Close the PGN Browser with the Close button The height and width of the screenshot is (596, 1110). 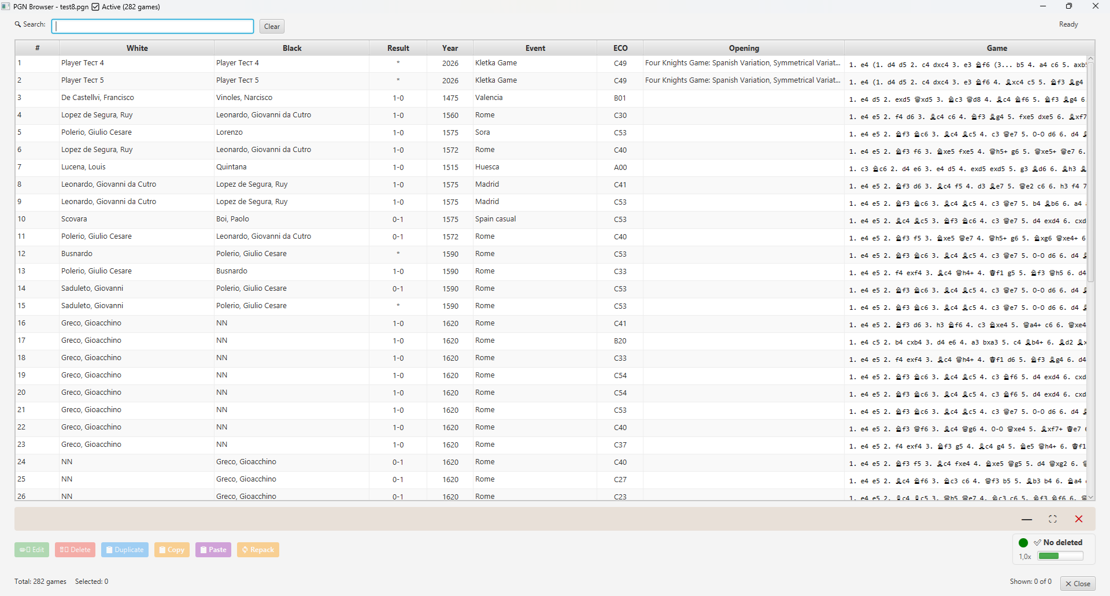pos(1078,584)
